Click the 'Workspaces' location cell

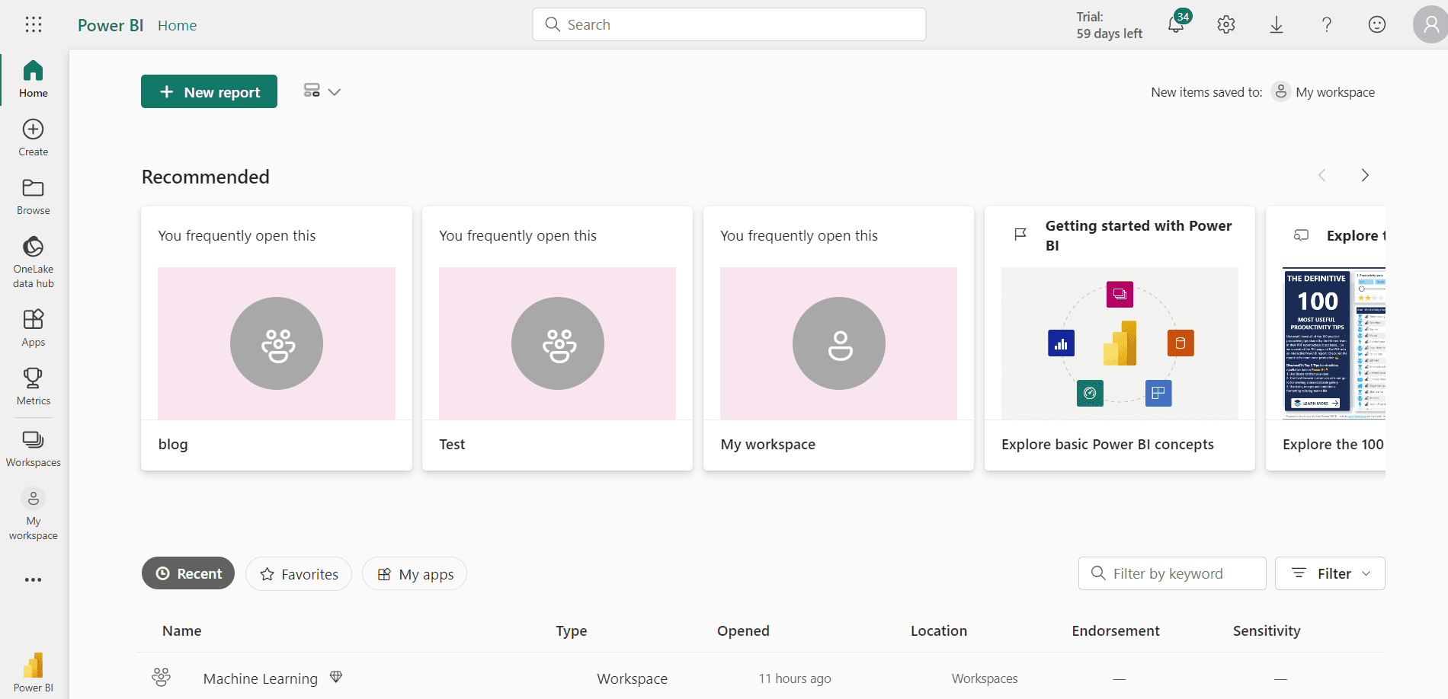pos(985,678)
